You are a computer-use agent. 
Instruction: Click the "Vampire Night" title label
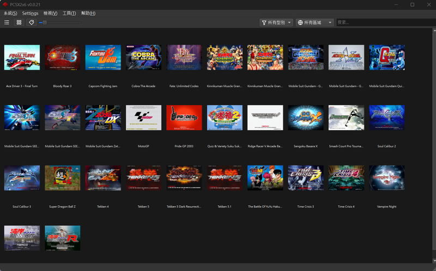click(386, 207)
